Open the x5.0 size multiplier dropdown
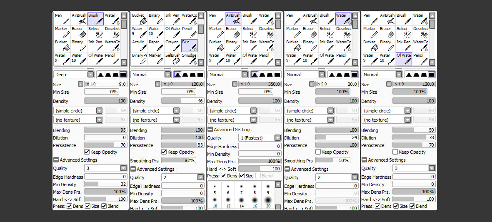Viewport: 492px width, 222px height. [x=312, y=84]
